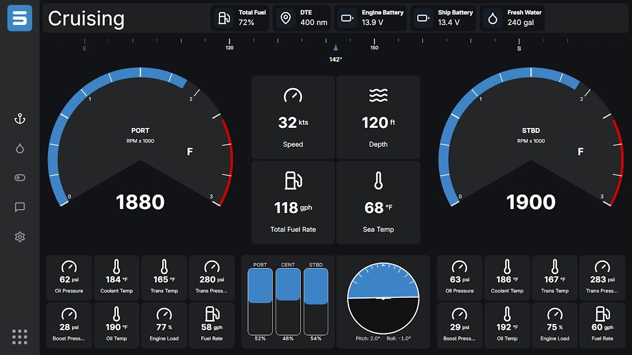
Task: Click the blue app logo icon
Action: pyautogui.click(x=20, y=18)
